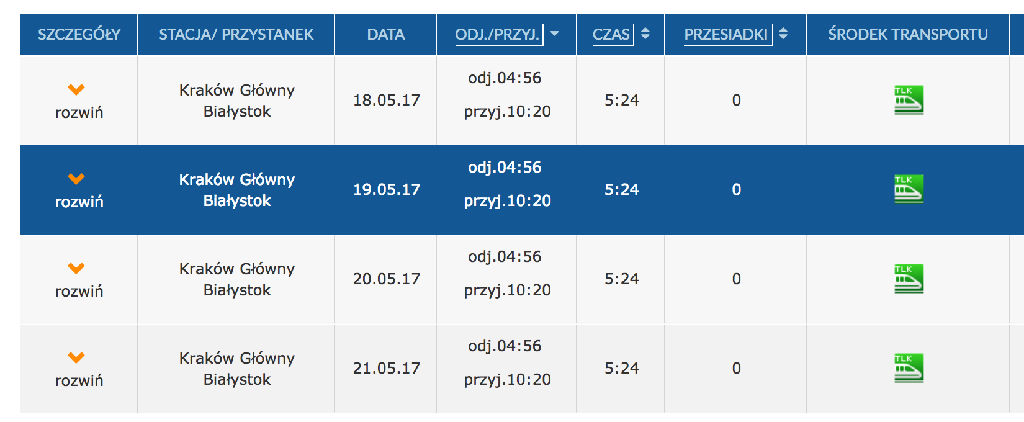1024x422 pixels.
Task: Click the ŚRODEK TRANSPORTU column header
Action: [x=908, y=34]
